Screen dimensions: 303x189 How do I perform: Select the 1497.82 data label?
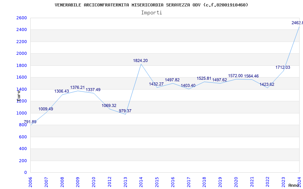(x=172, y=80)
